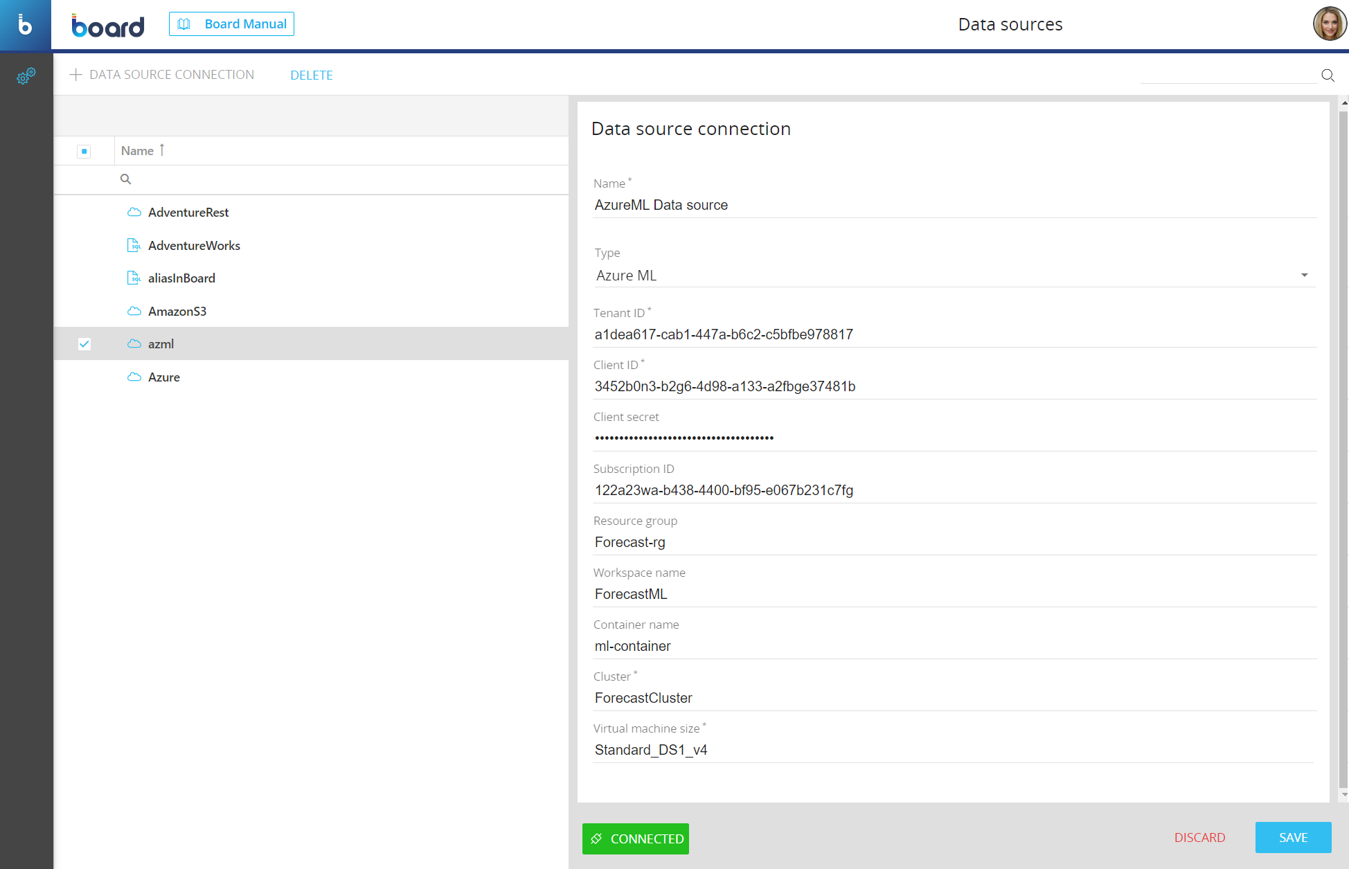This screenshot has width=1349, height=869.
Task: Click the Container name field ml-container
Action: point(954,646)
